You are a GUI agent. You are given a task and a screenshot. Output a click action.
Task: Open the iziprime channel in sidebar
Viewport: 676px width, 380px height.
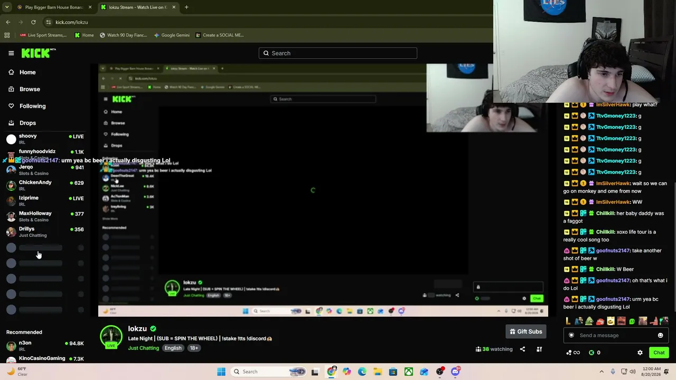[45, 201]
